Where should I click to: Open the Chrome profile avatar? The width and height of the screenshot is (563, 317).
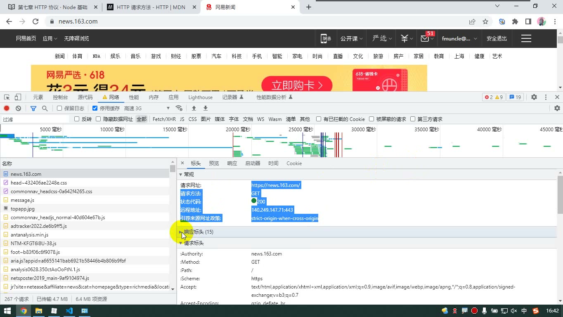pyautogui.click(x=542, y=21)
